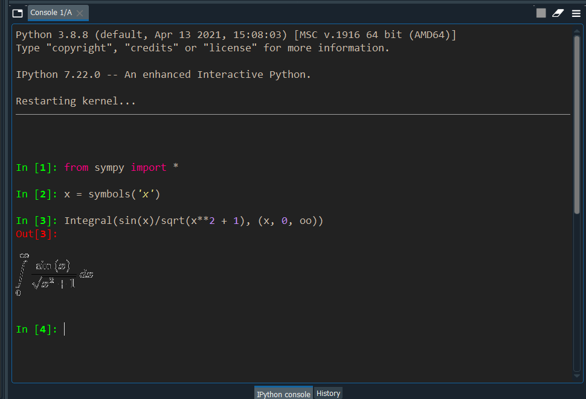This screenshot has width=586, height=399.
Task: Select the 'from sympy import *' input line
Action: [x=121, y=167]
